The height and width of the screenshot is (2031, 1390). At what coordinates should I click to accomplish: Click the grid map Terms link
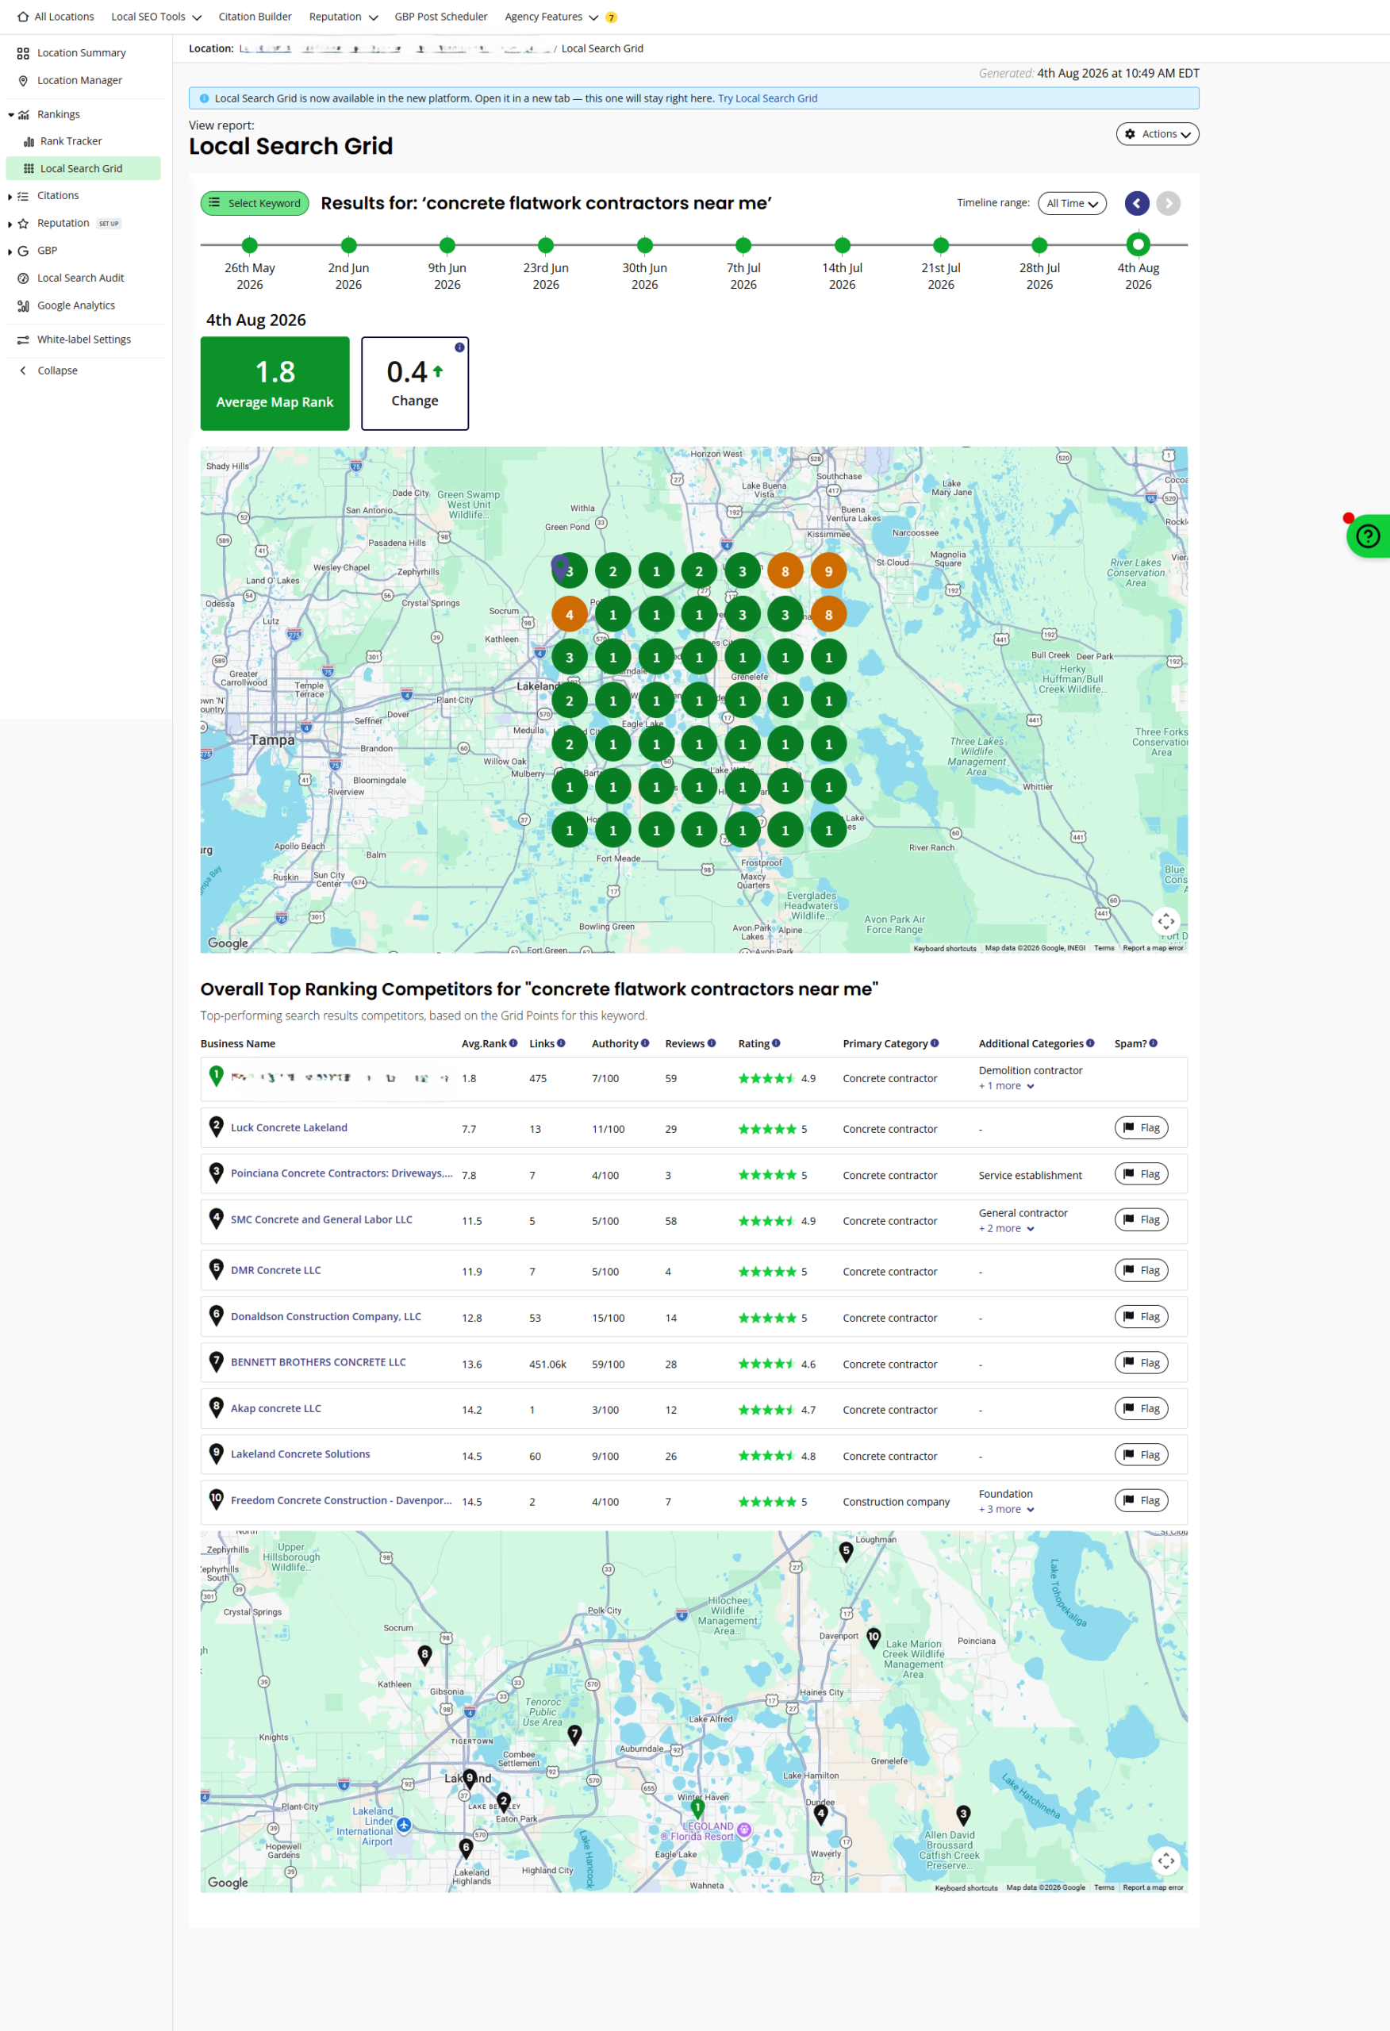[1104, 948]
